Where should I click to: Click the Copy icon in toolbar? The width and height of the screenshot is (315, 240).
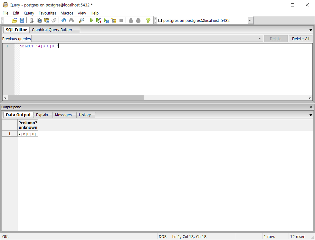click(x=39, y=20)
